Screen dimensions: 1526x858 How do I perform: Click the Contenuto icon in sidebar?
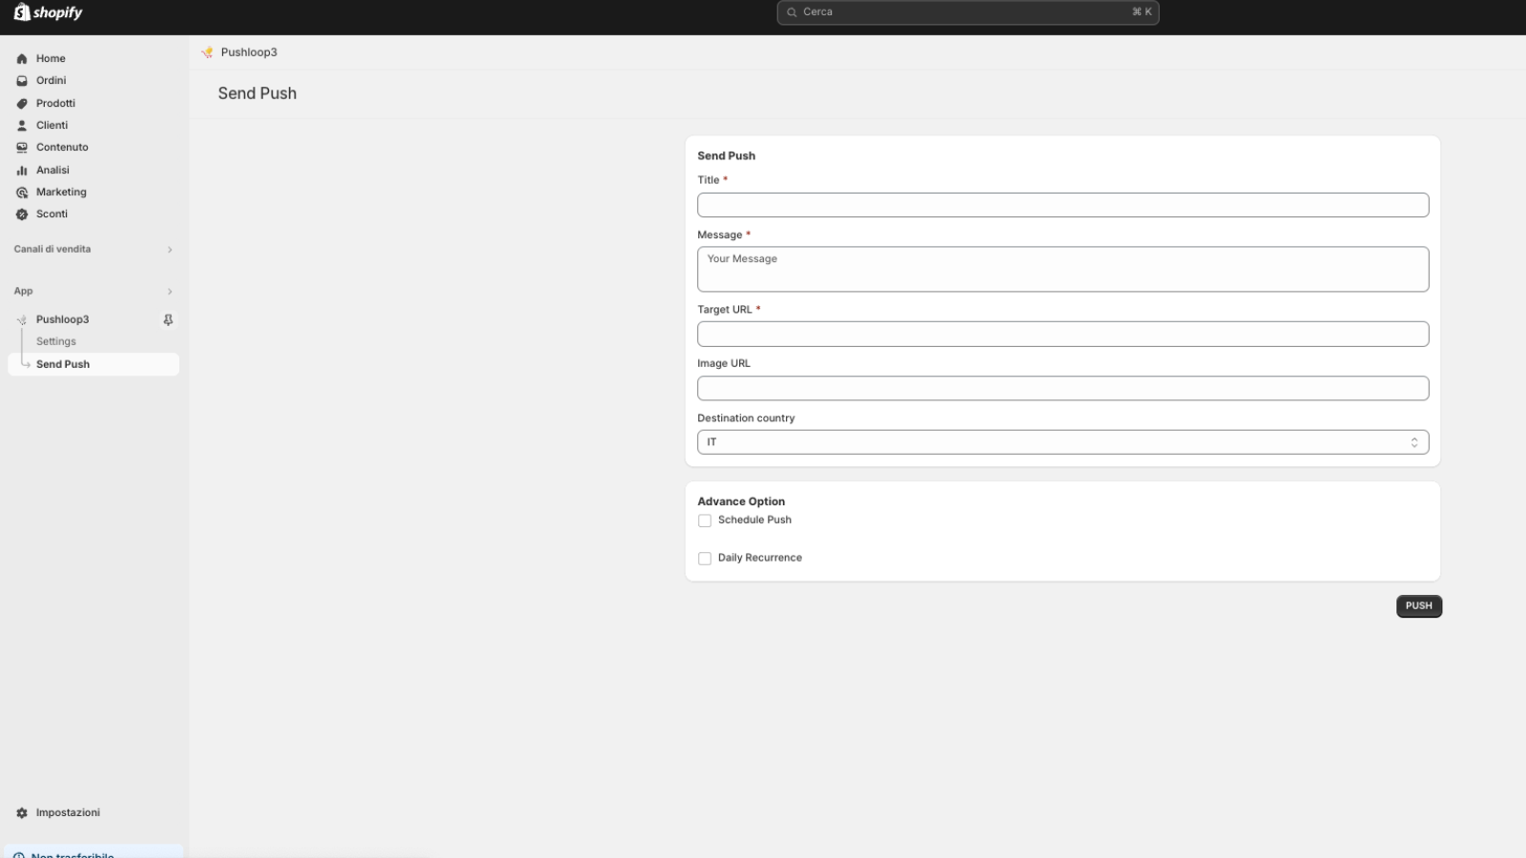coord(22,148)
